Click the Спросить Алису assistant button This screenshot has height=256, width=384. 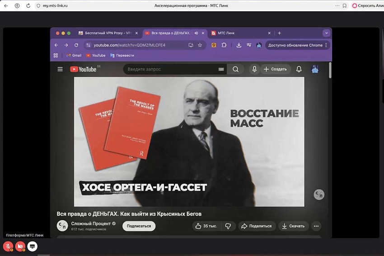pyautogui.click(x=367, y=5)
